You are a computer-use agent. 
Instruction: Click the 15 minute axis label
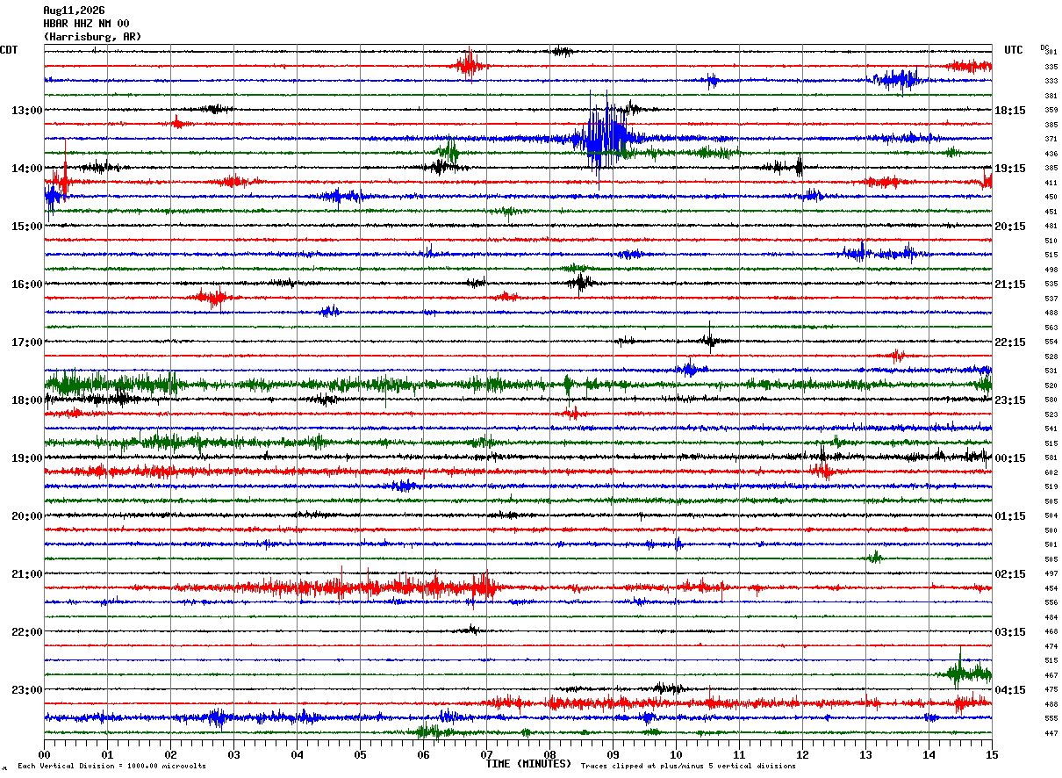[x=991, y=754]
